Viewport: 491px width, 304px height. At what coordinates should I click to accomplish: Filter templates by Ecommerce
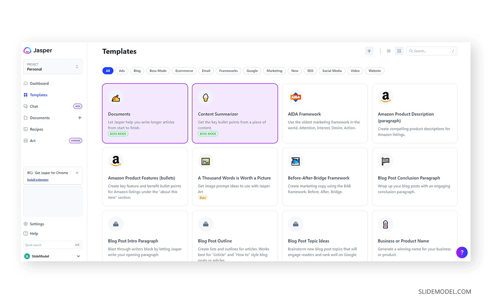click(184, 71)
